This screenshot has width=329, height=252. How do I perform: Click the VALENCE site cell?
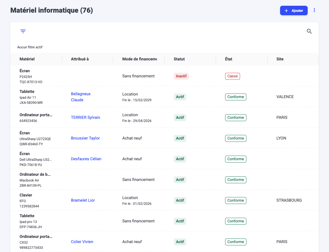point(285,97)
